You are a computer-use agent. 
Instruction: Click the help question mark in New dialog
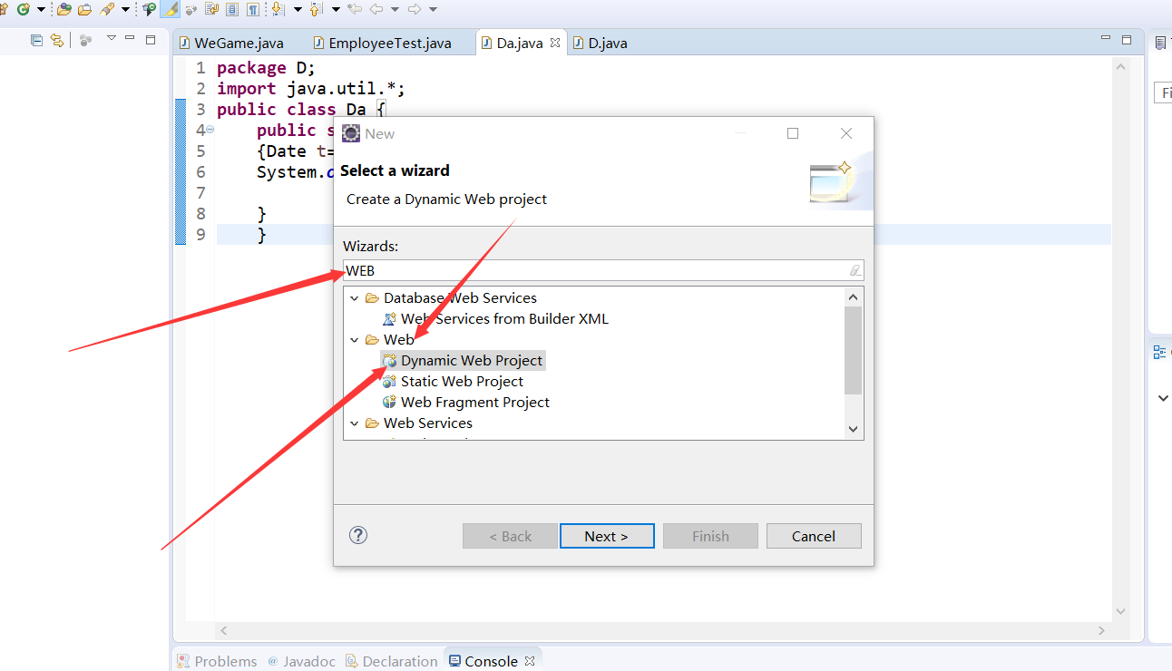pyautogui.click(x=358, y=535)
